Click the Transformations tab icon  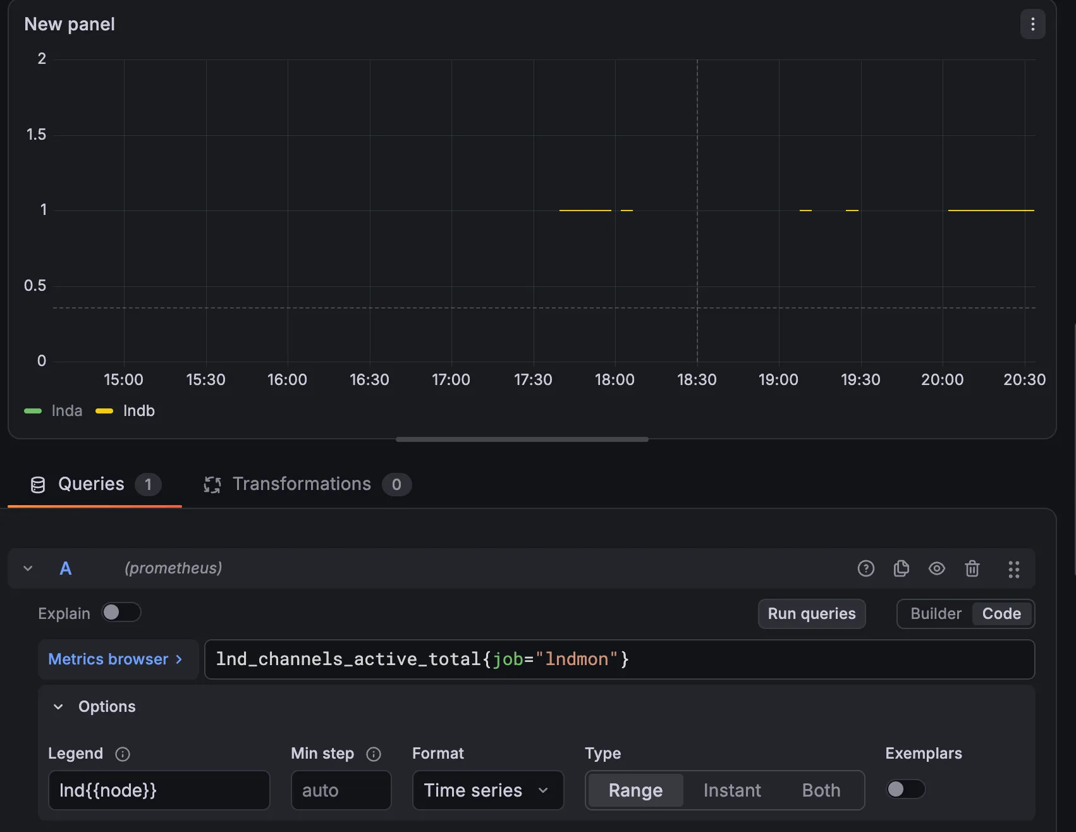click(212, 484)
